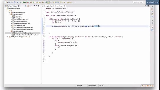Screen dimensions: 160x90
Task: Expand the JRE System Library node
Action: [x=8, y=37]
